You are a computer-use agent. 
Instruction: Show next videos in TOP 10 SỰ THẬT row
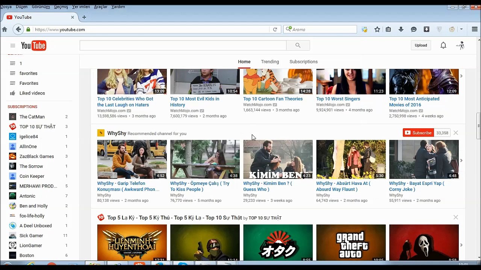(461, 245)
